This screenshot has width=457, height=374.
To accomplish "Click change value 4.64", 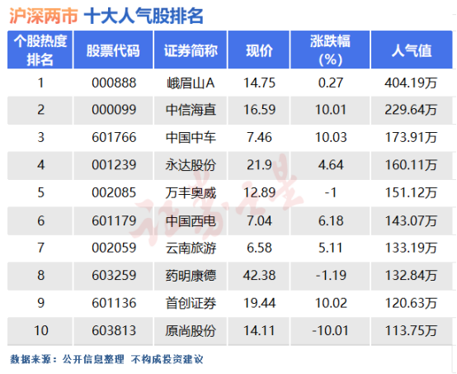I will [x=331, y=165].
